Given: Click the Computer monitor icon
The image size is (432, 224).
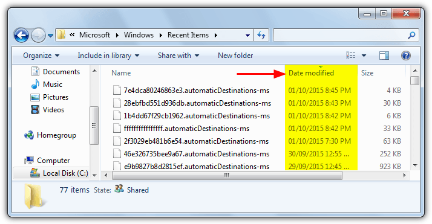Looking at the screenshot, I should pos(29,160).
